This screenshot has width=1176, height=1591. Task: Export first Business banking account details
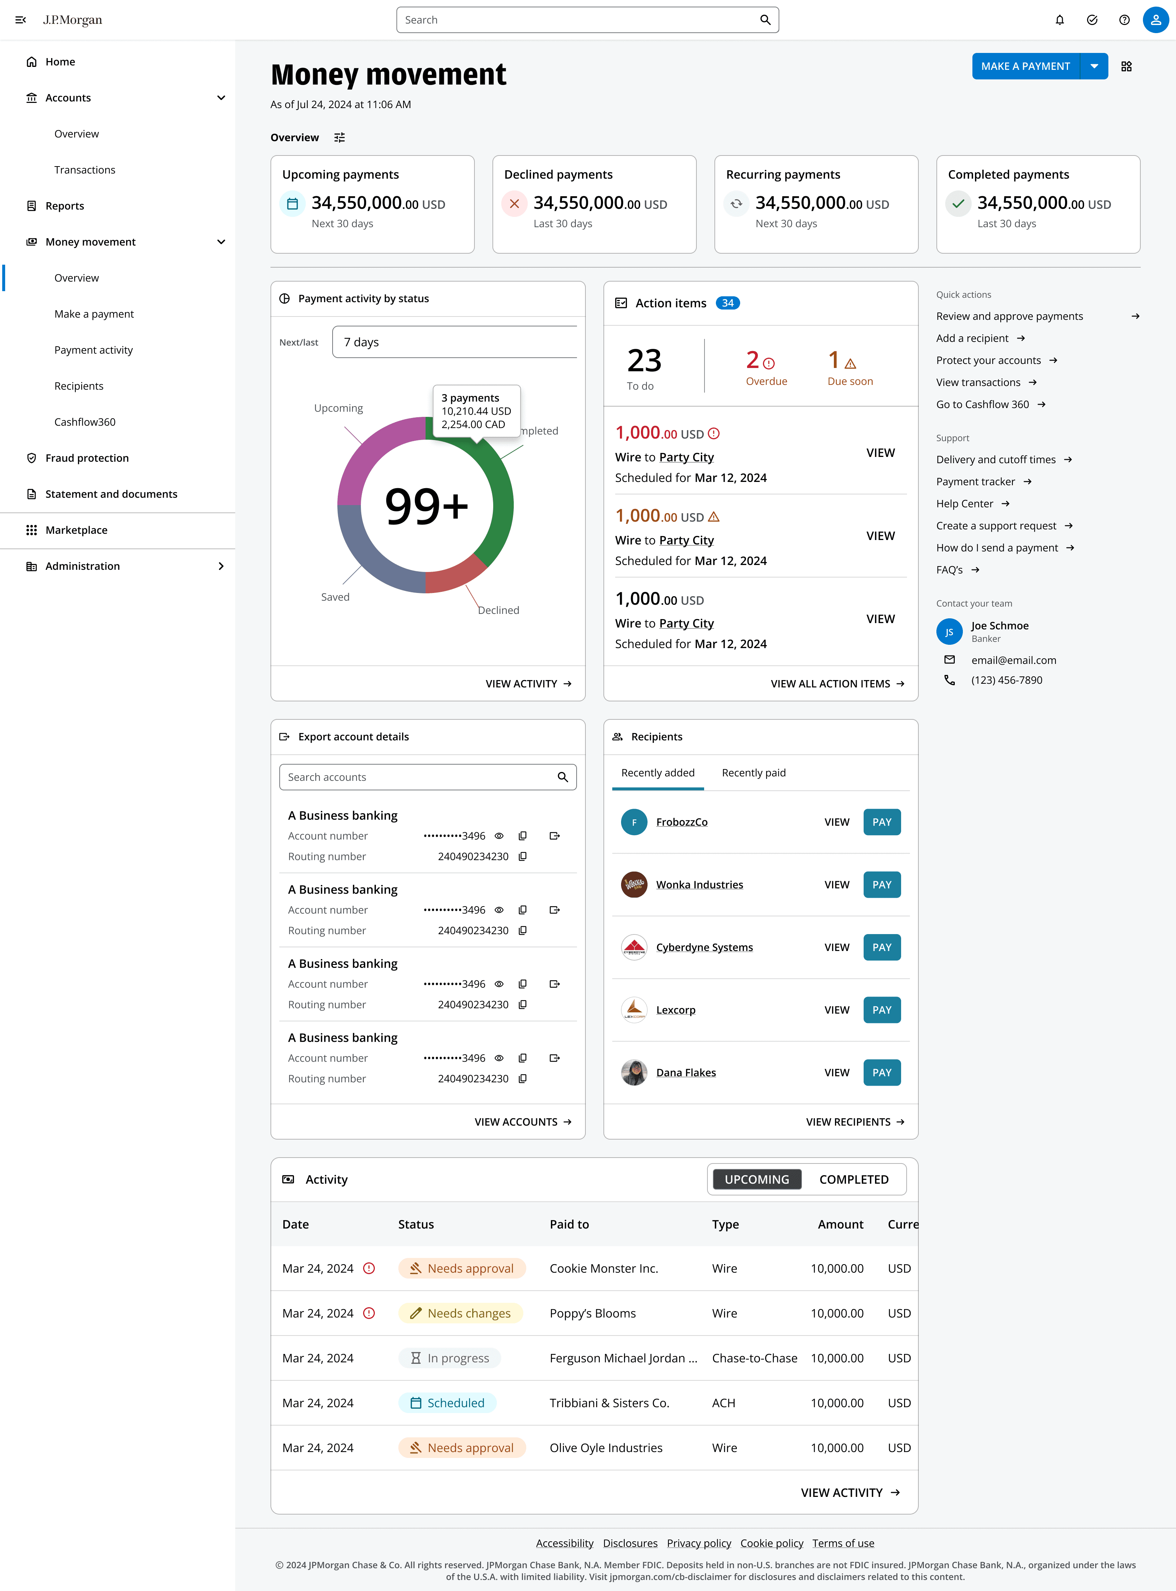[555, 836]
